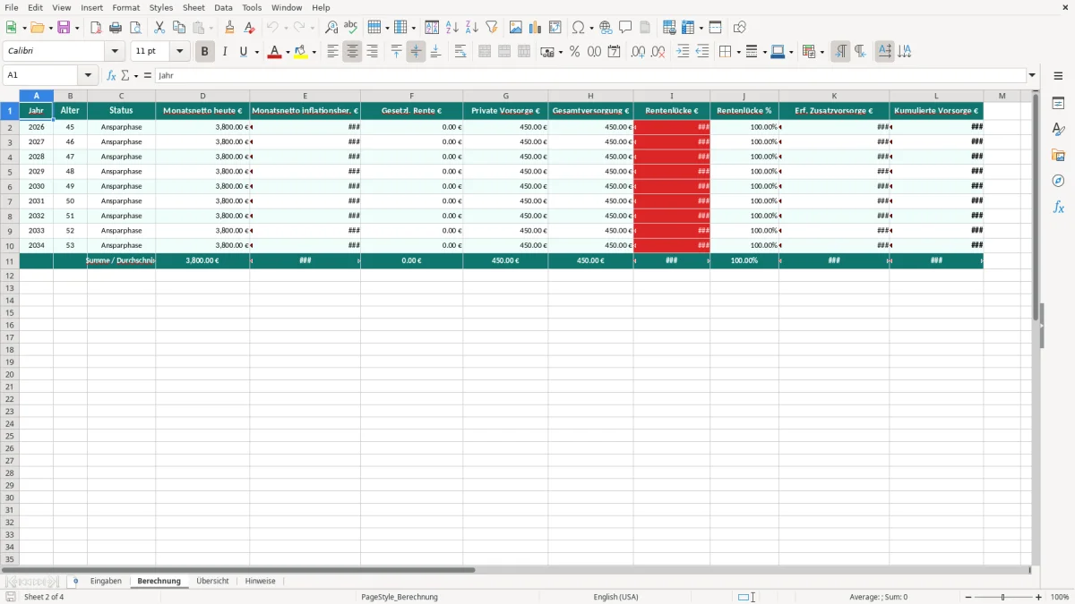Click the English (USA) language status
The image size is (1075, 604).
pos(616,597)
